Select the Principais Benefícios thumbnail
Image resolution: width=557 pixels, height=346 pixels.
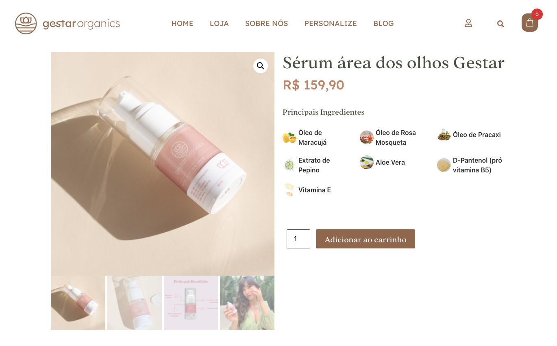(x=191, y=303)
